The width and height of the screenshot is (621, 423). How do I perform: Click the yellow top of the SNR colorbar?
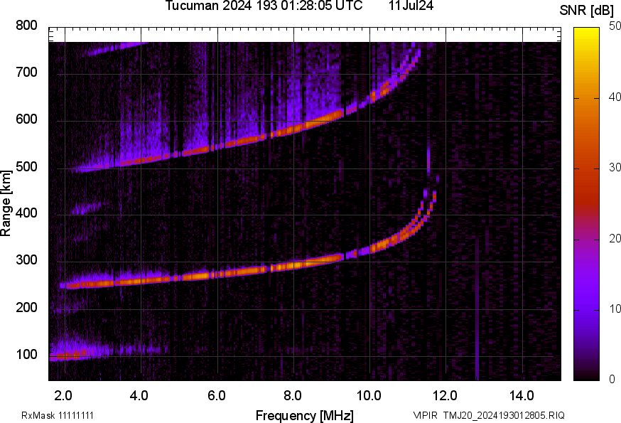click(586, 31)
